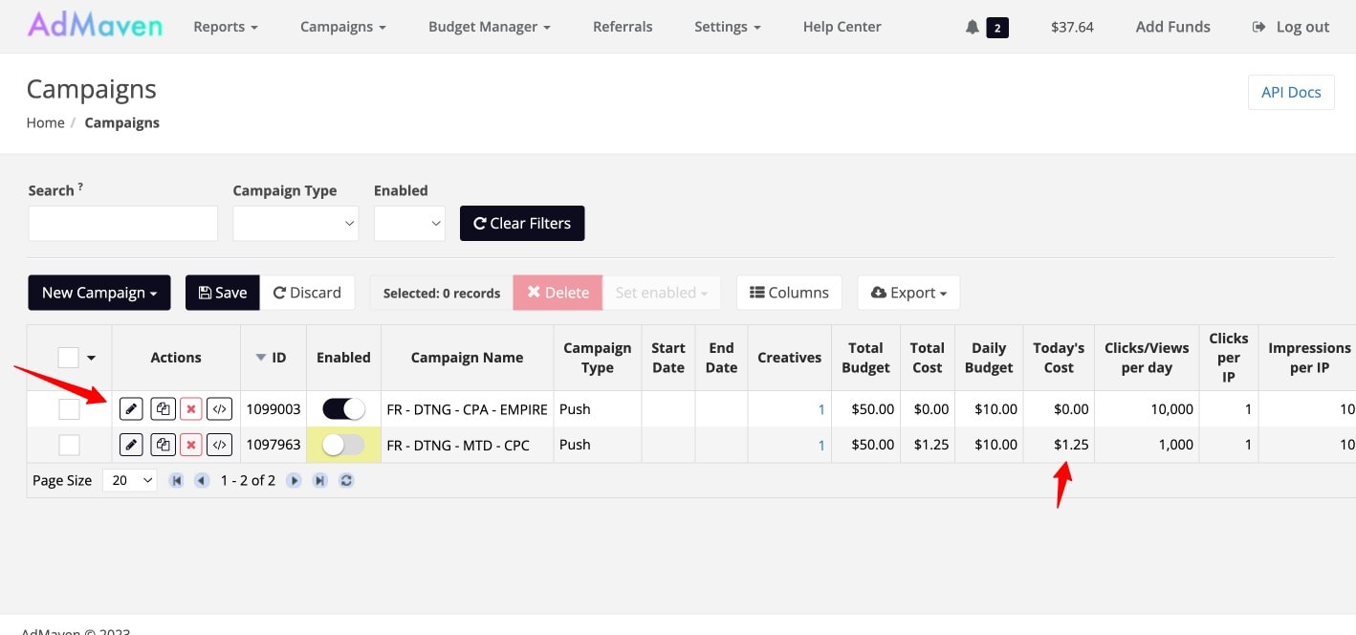Go to the next page arrow icon
The height and width of the screenshot is (635, 1356).
(x=295, y=480)
